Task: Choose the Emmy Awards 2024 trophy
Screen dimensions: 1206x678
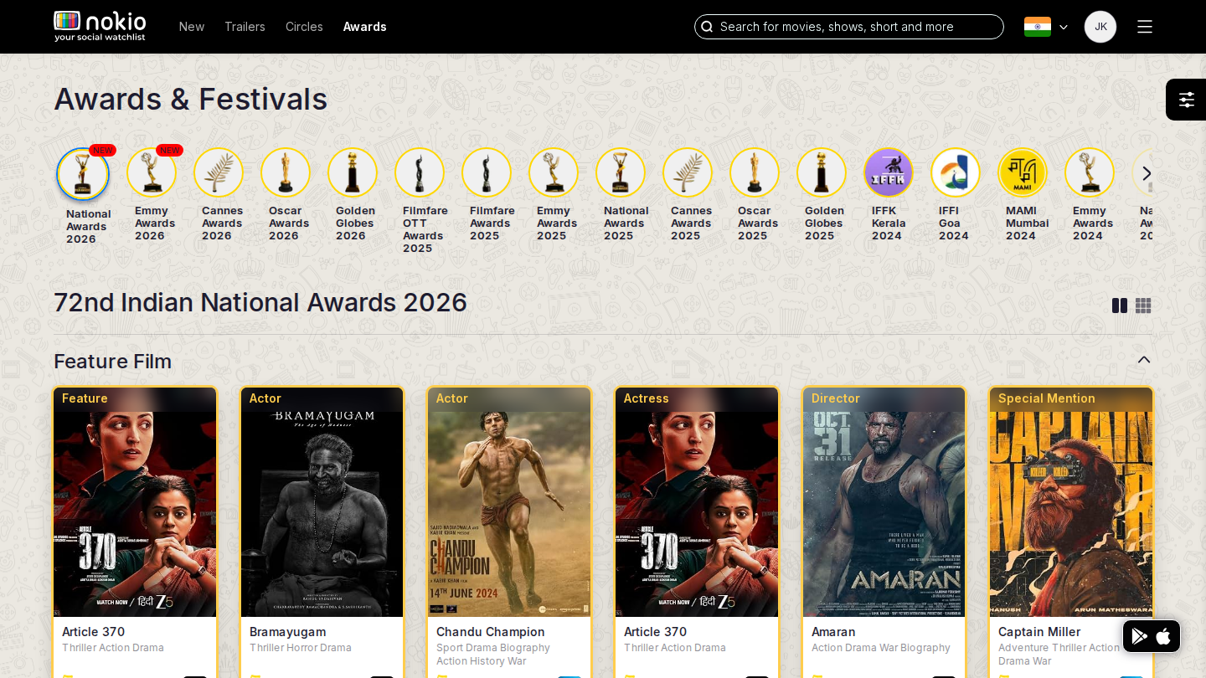Action: (1090, 172)
